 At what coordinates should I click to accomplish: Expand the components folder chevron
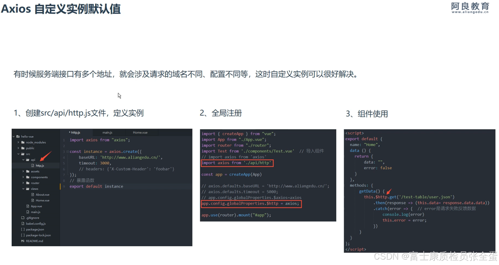tap(23, 177)
